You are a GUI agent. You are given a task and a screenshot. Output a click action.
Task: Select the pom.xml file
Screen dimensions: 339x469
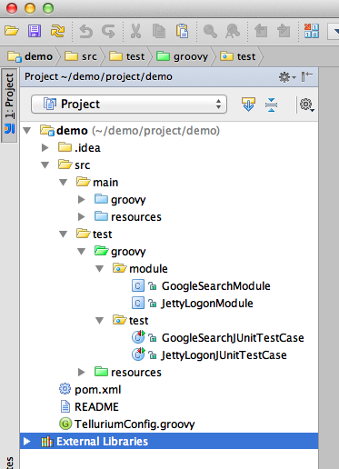pos(98,390)
